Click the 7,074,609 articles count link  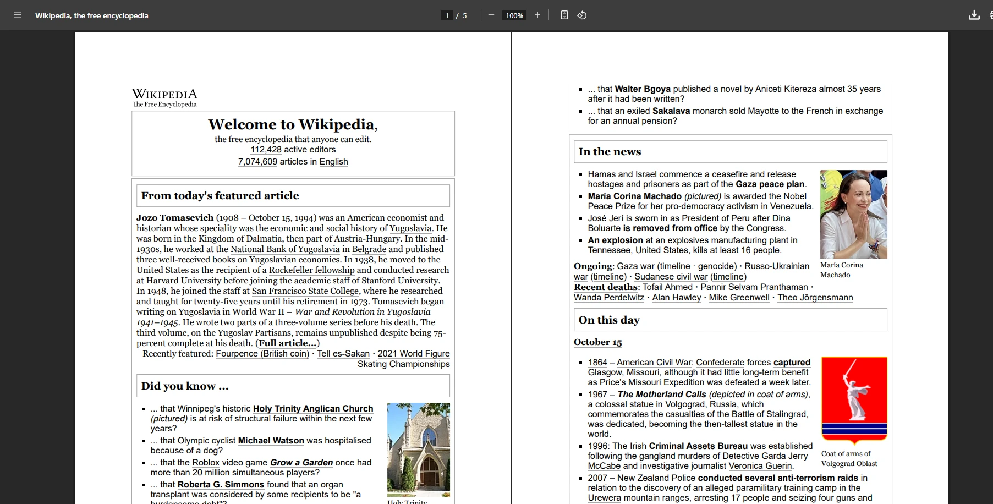(x=257, y=162)
